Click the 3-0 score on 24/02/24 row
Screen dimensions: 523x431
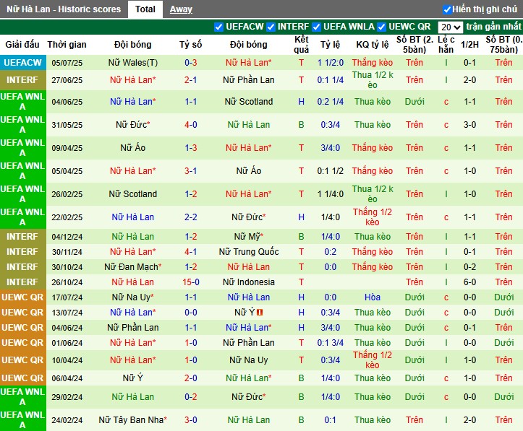[x=191, y=420]
